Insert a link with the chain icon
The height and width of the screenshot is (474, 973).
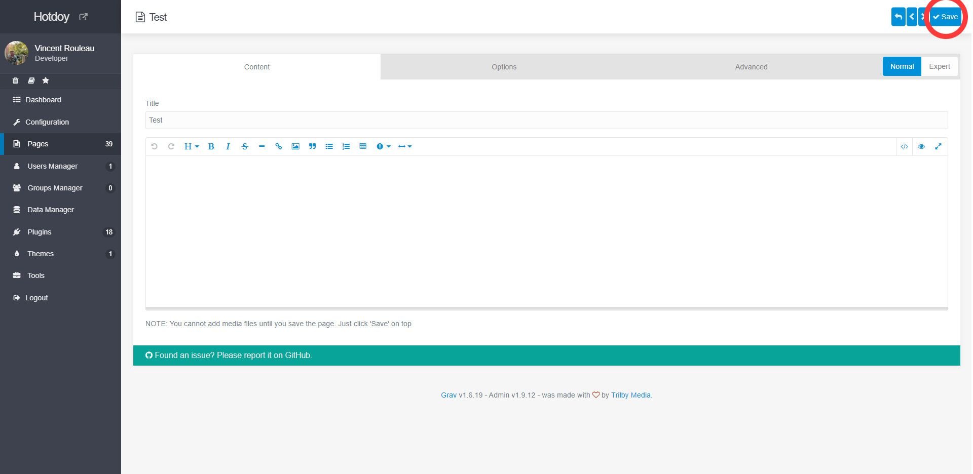point(278,146)
